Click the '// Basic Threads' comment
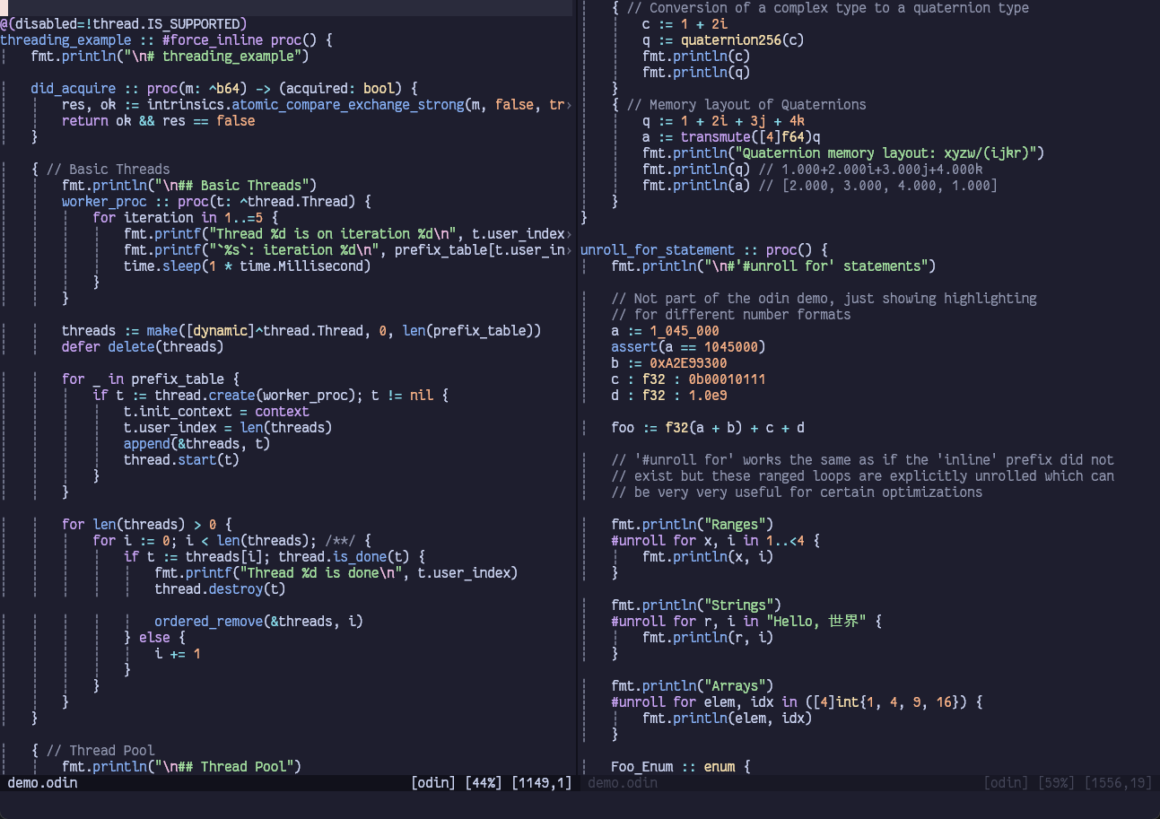1160x819 pixels. click(x=108, y=170)
